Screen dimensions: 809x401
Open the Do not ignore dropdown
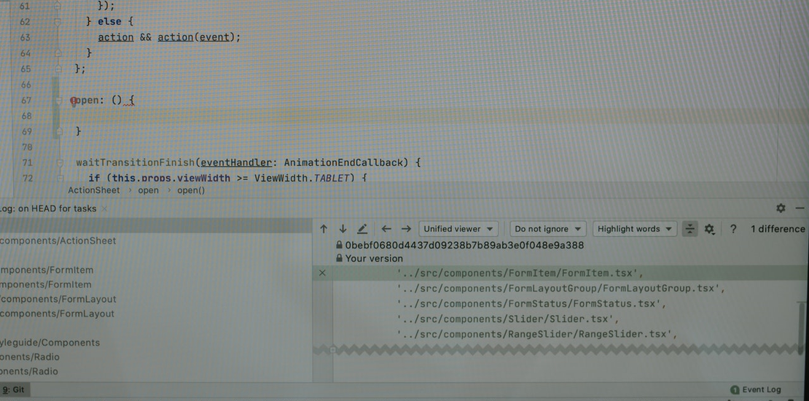548,229
